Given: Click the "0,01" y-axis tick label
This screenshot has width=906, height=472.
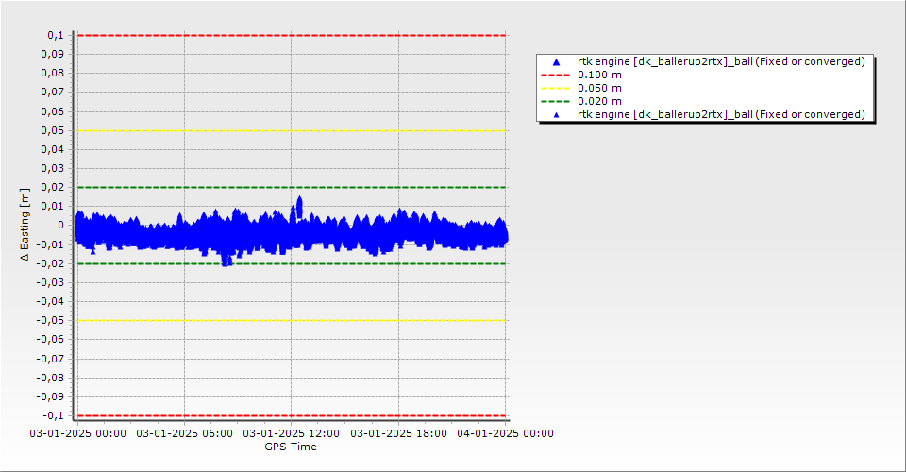Looking at the screenshot, I should pyautogui.click(x=53, y=206).
